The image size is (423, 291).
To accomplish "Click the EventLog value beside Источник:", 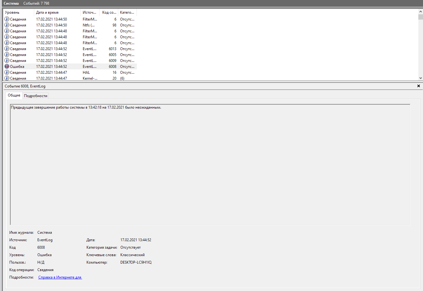I will [x=45, y=240].
